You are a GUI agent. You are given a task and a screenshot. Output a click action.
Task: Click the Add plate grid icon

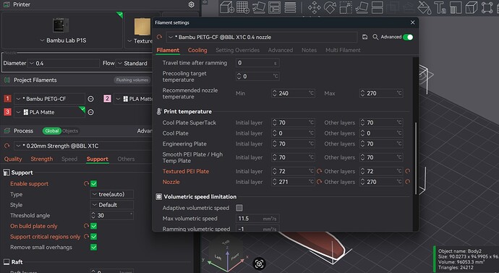243,7
